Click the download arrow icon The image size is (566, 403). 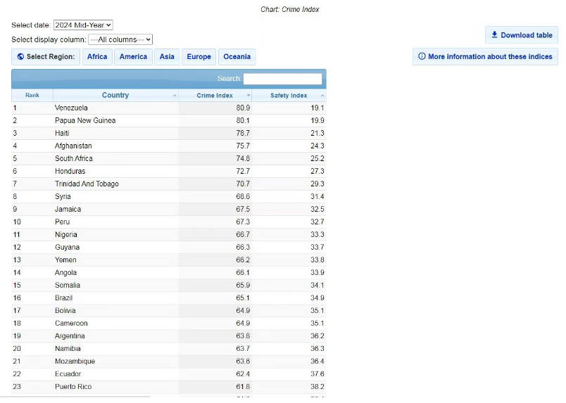(x=494, y=35)
